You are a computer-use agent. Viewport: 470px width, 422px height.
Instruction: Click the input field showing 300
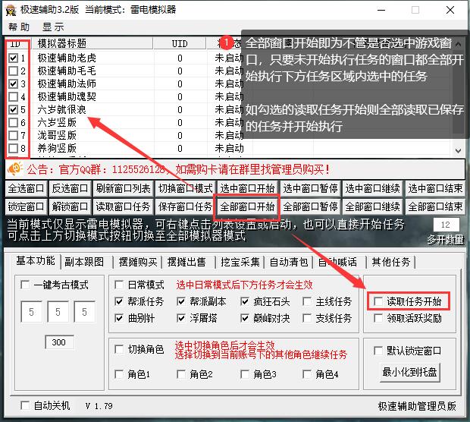click(x=59, y=342)
